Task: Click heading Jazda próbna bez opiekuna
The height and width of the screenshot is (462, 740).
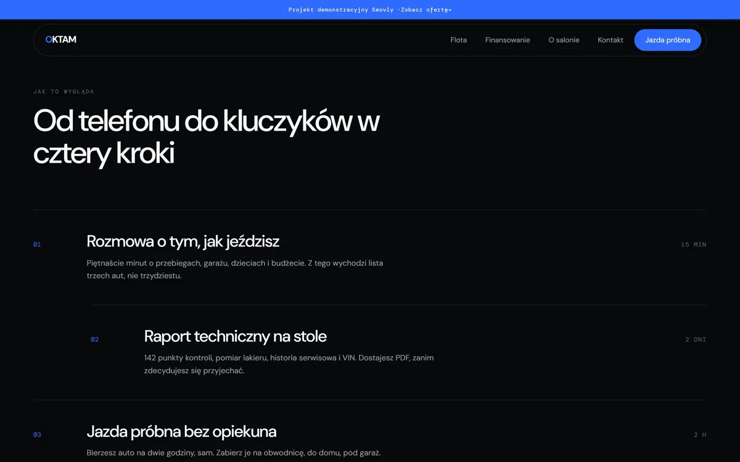Action: (181, 431)
